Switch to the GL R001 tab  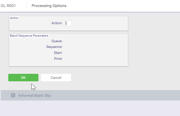click(8, 6)
